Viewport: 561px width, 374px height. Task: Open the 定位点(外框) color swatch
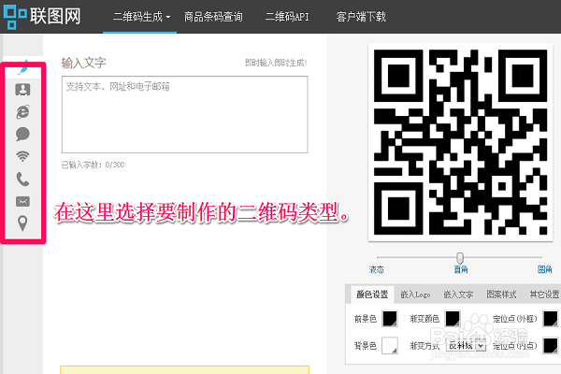(x=551, y=319)
